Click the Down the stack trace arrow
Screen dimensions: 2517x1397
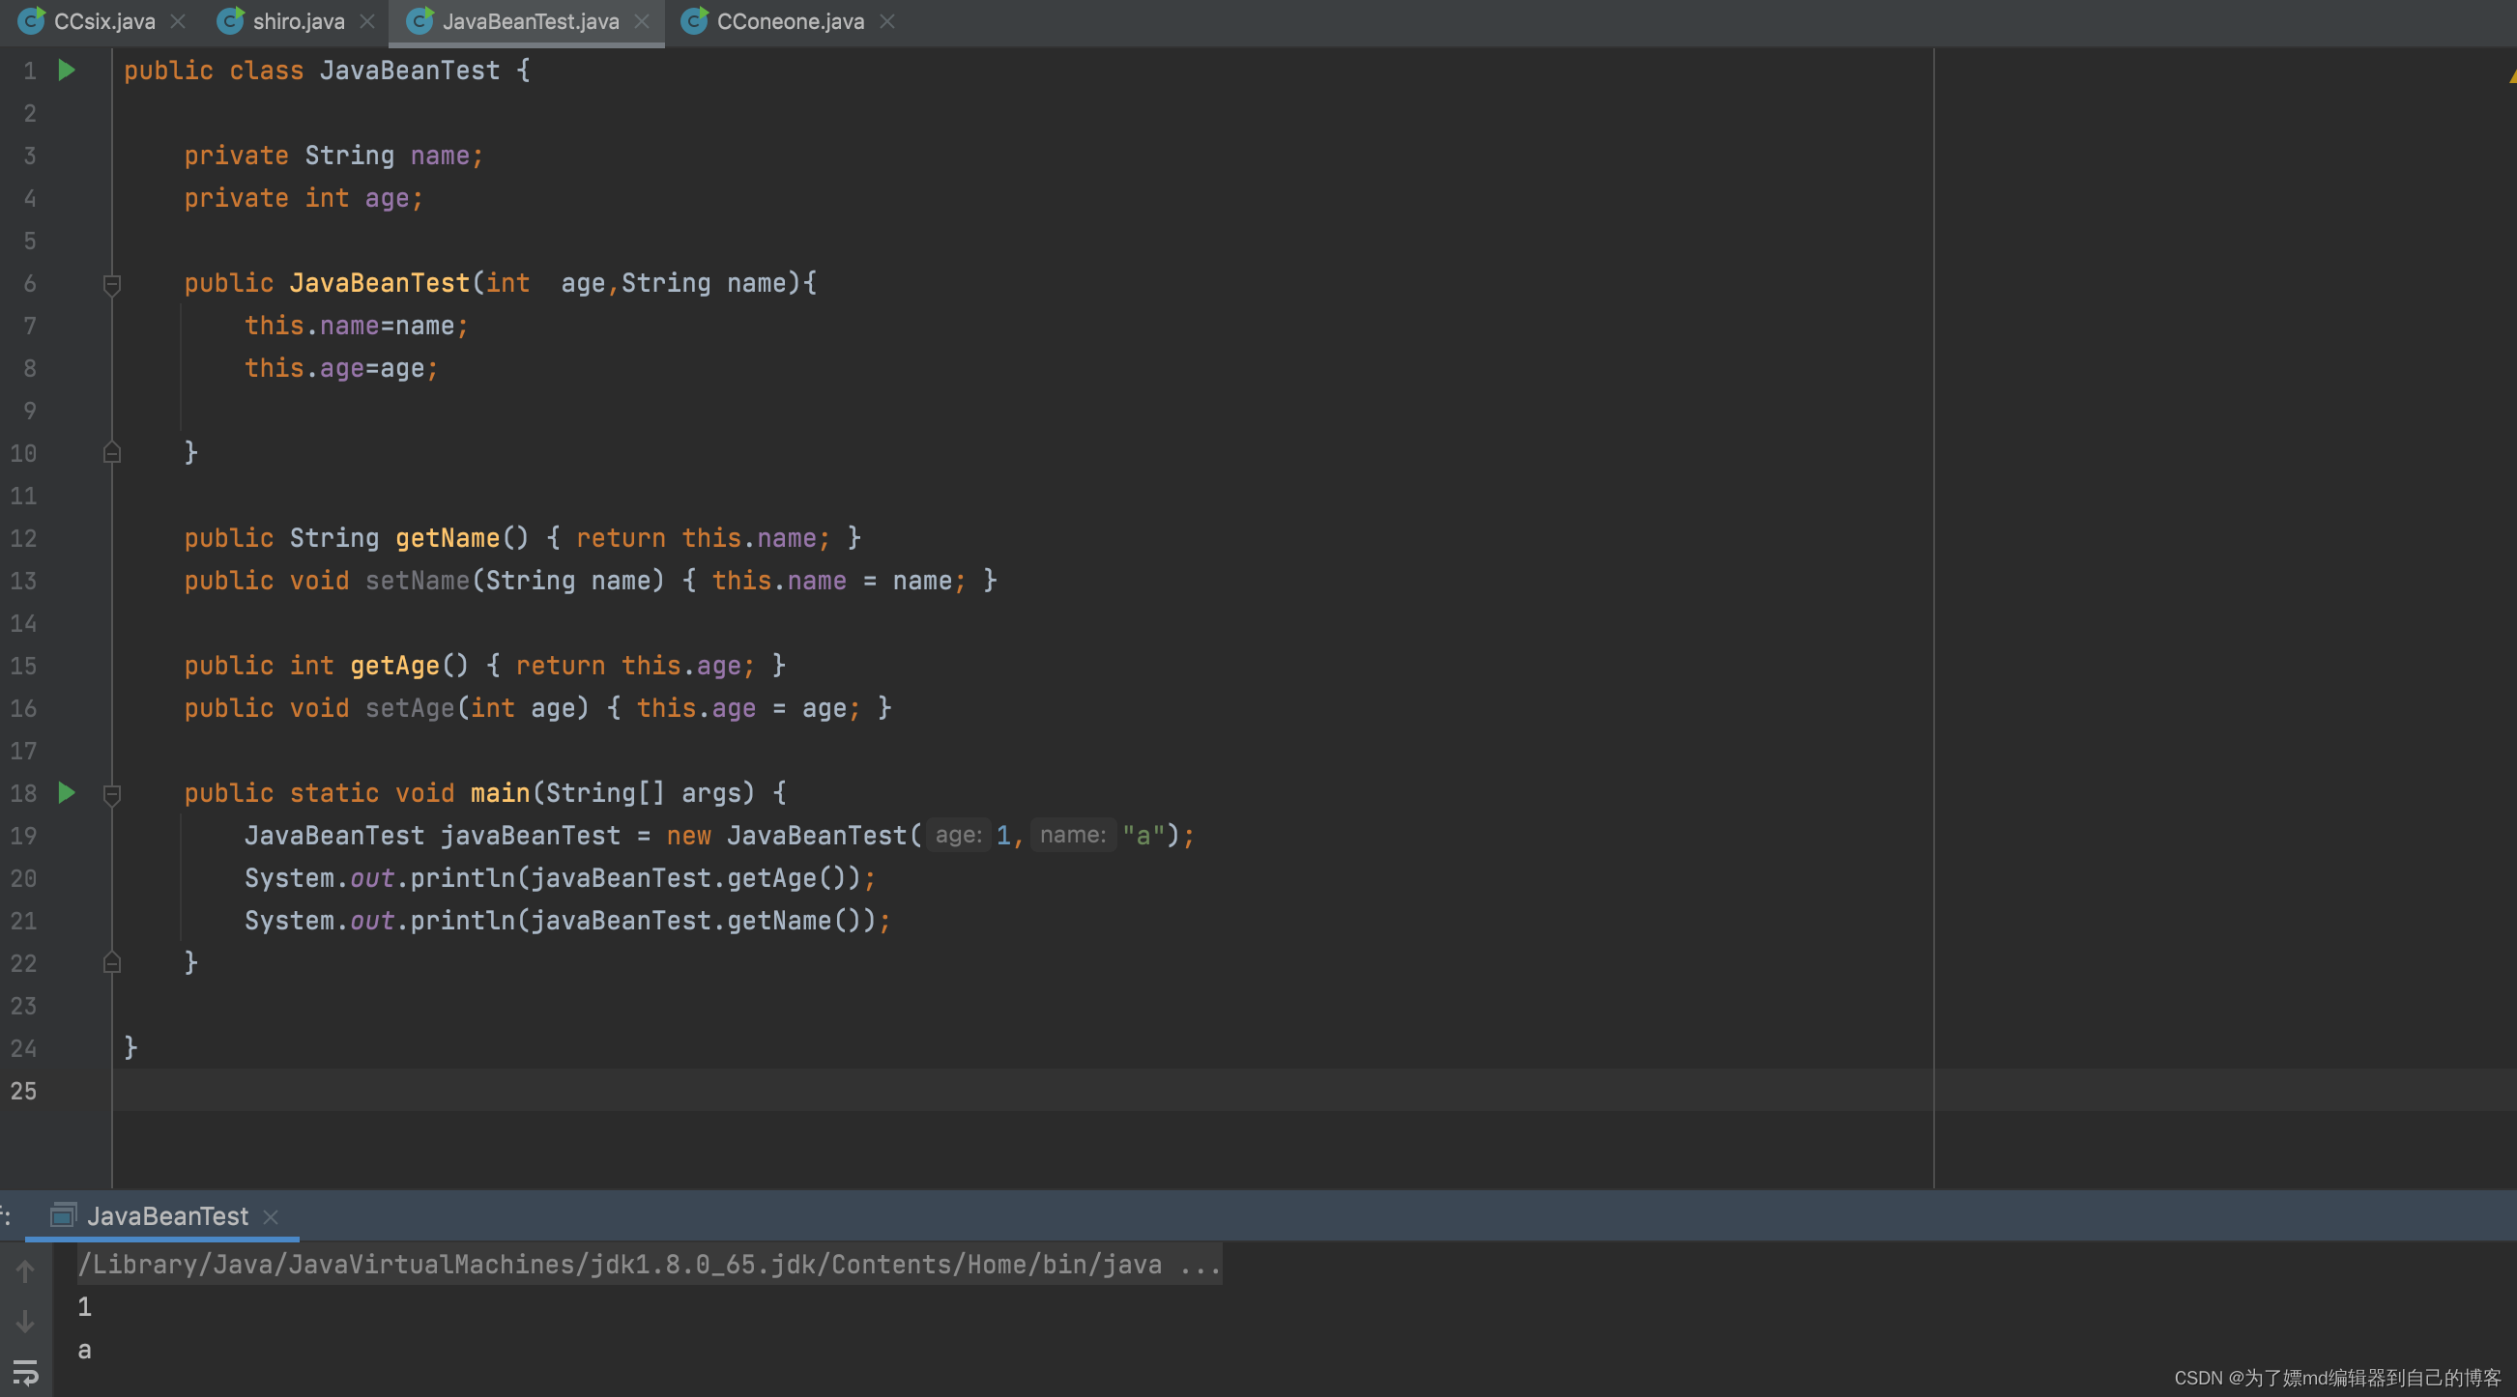[25, 1322]
